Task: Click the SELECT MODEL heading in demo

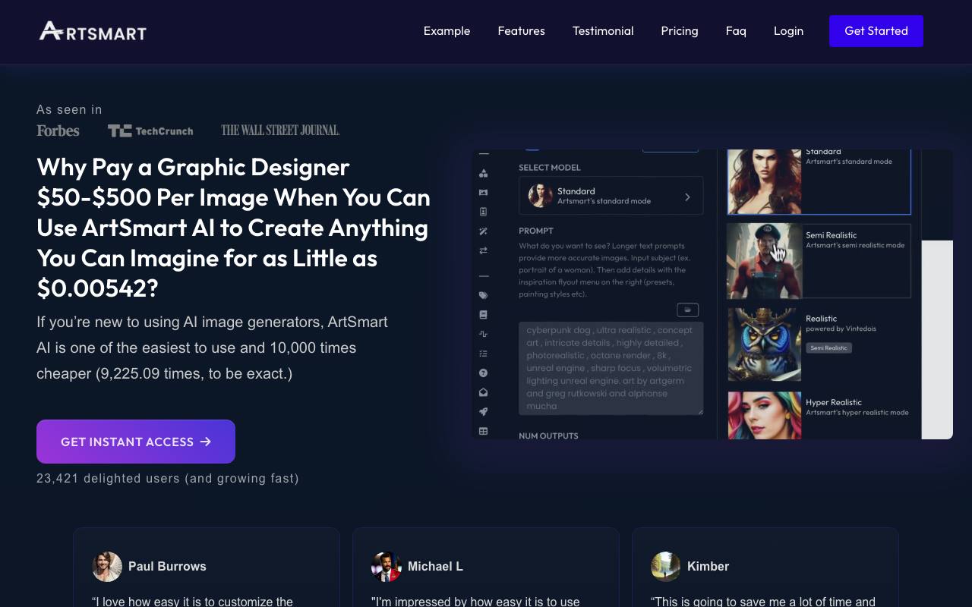Action: [x=550, y=168]
